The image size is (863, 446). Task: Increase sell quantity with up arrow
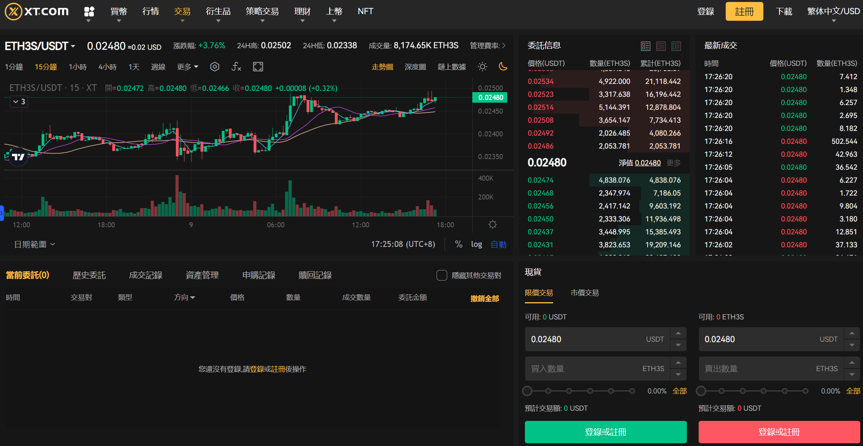tap(852, 363)
